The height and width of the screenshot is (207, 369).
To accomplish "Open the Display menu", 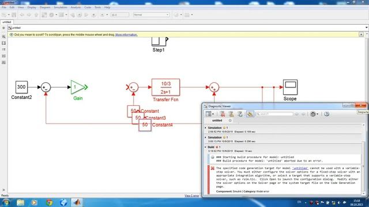I will point(32,7).
